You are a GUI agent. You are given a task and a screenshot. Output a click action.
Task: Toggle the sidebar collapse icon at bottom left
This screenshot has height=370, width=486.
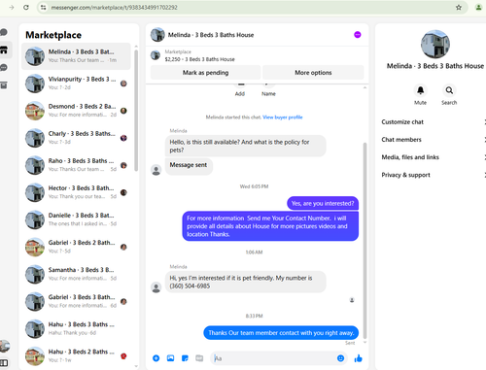pos(4,363)
